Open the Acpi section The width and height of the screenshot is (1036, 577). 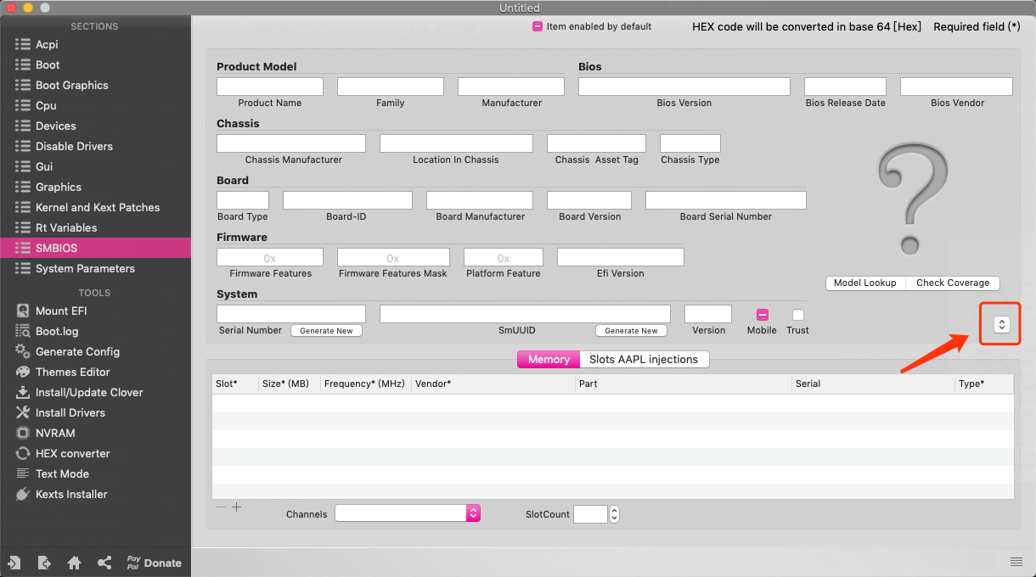[x=47, y=44]
